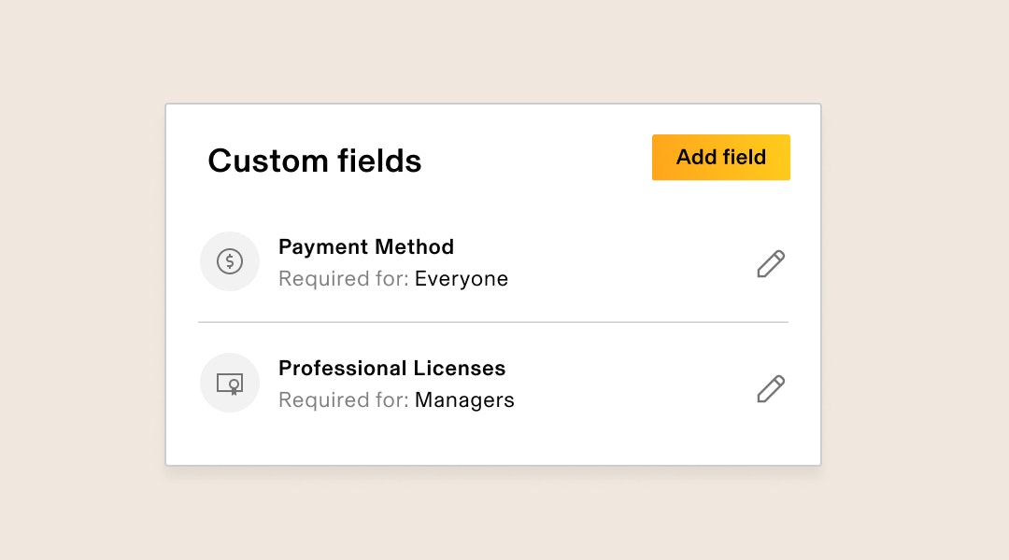Select the Payment Method title text

366,247
